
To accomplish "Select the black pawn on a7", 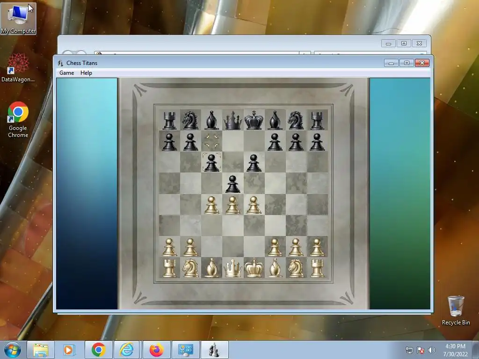I will point(169,142).
